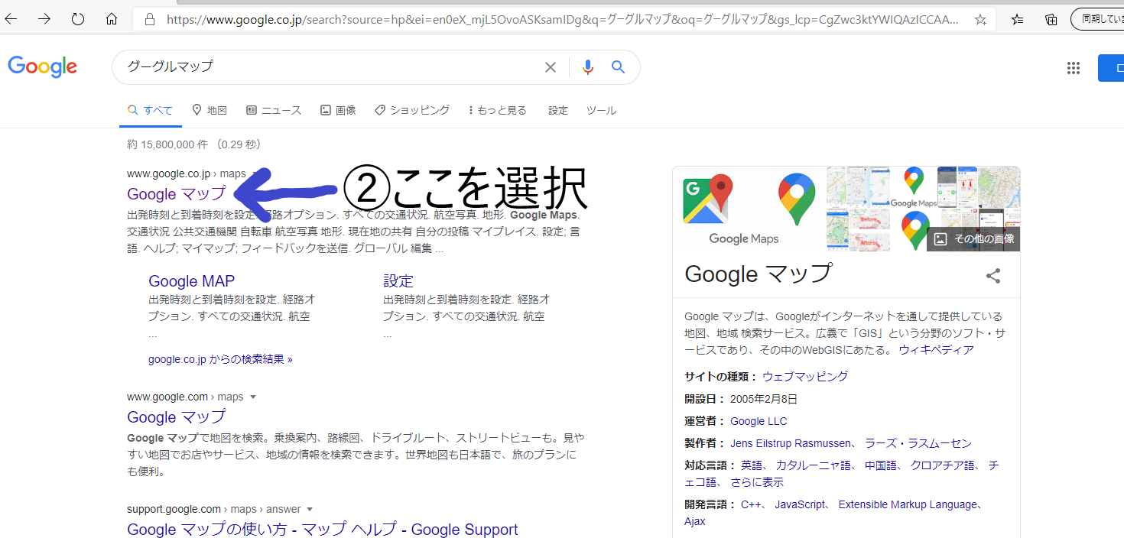Open the JavaScript link

pyautogui.click(x=800, y=505)
